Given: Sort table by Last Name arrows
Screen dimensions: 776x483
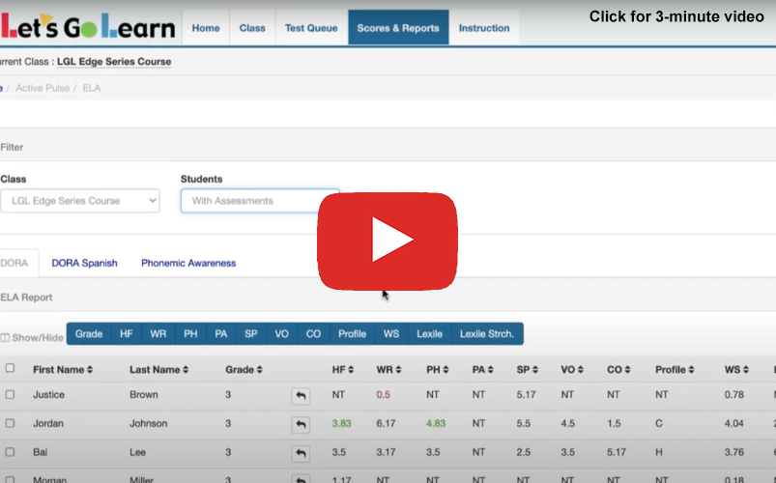Looking at the screenshot, I should click(185, 369).
